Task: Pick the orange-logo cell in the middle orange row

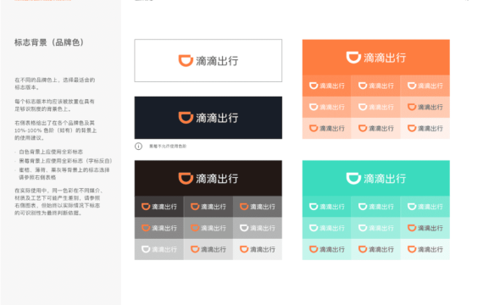Action: tap(425, 108)
